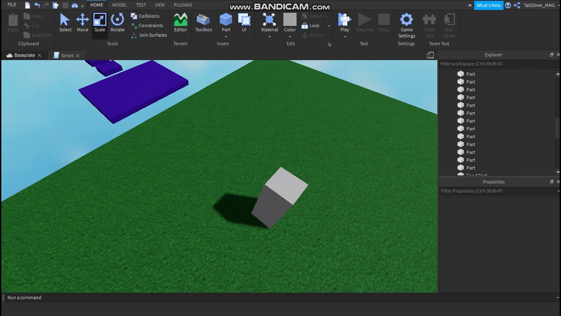Click the quick access Play character icon

pos(56,5)
